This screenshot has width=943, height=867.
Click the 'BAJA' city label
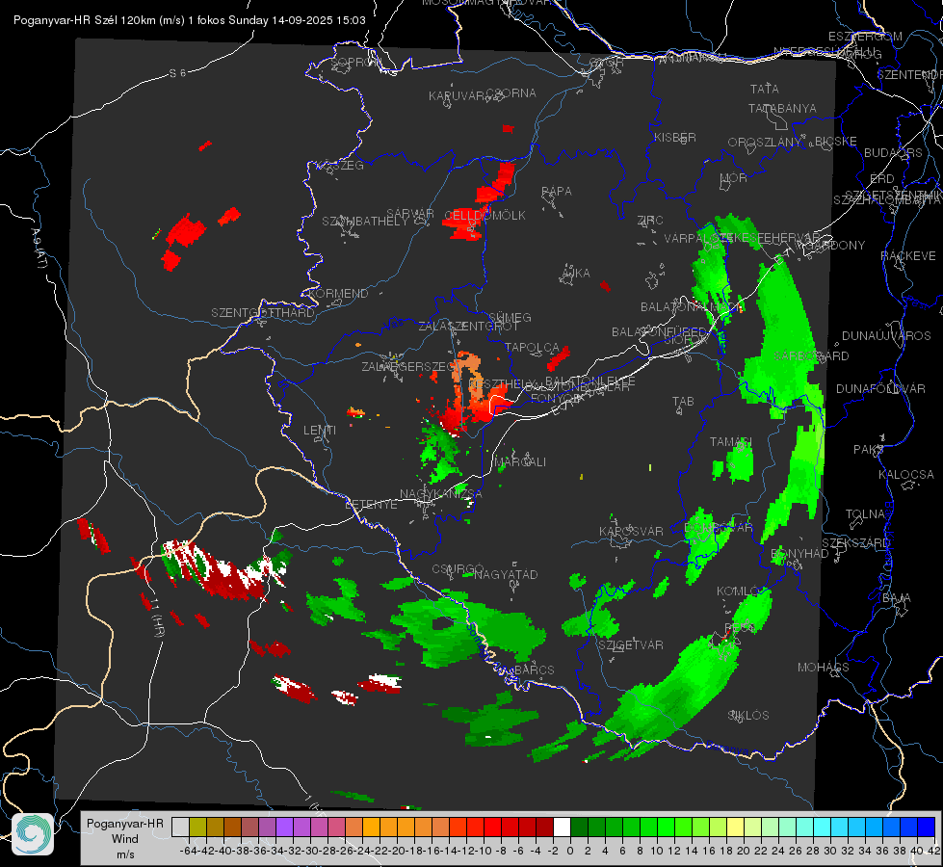pos(897,598)
